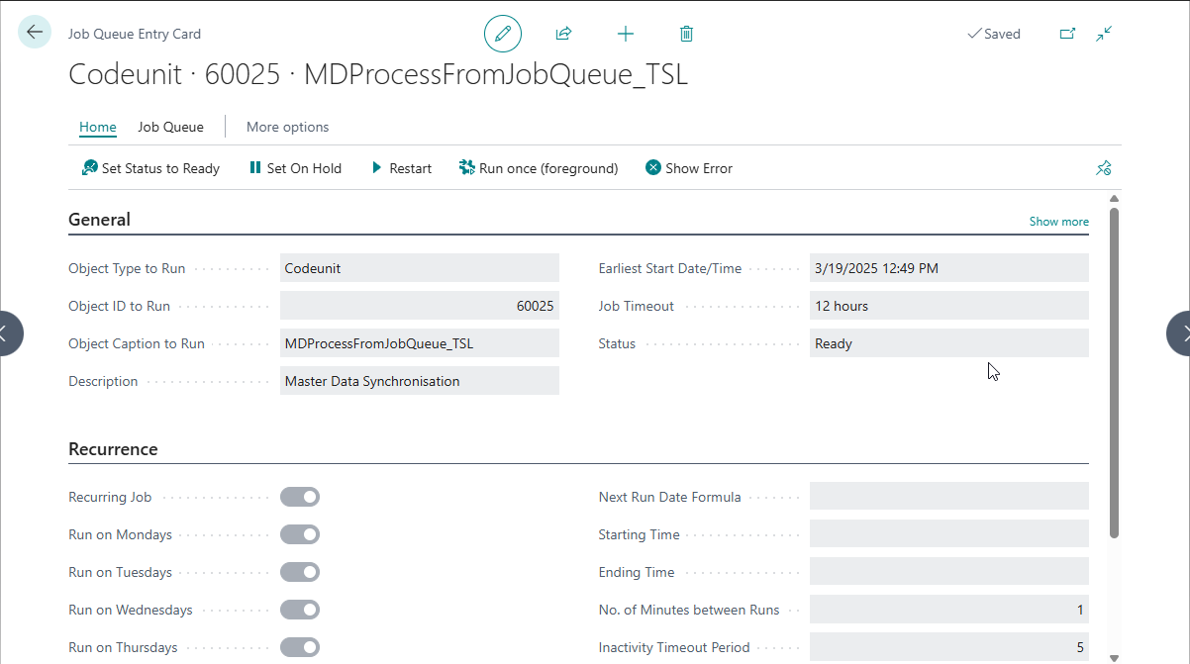Image resolution: width=1190 pixels, height=664 pixels.
Task: Click Set On Hold action
Action: [x=295, y=168]
